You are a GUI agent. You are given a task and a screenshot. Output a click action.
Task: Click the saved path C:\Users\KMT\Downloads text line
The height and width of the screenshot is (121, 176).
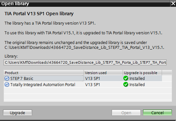click(x=84, y=48)
